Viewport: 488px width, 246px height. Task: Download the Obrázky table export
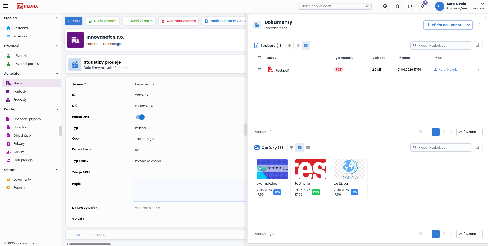click(478, 148)
